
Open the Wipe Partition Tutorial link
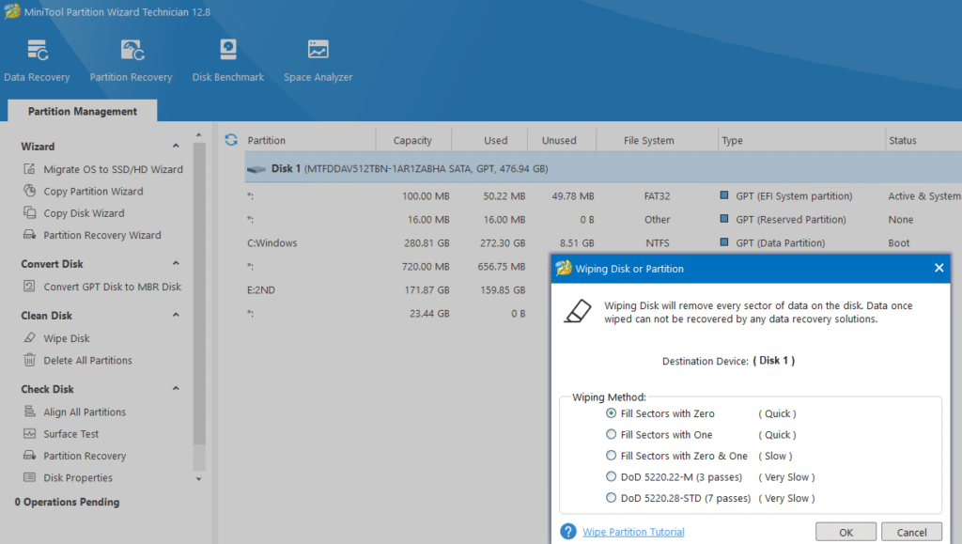633,532
